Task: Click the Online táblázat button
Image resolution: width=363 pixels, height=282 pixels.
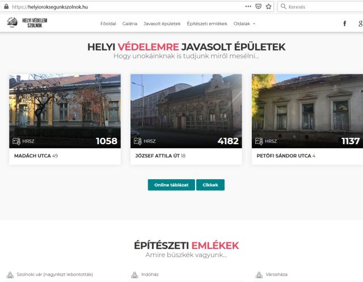Action: point(171,185)
